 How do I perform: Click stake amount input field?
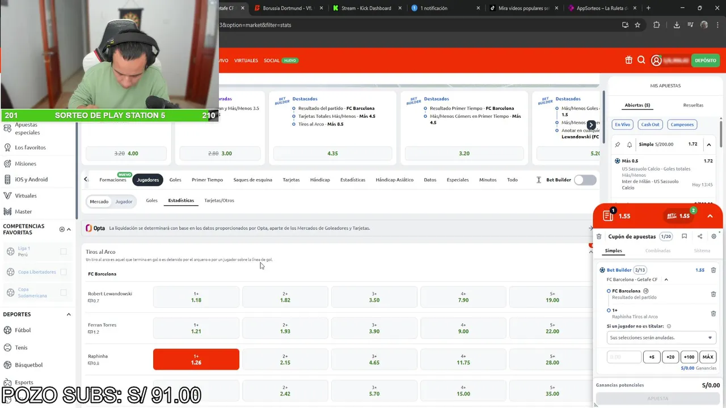[624, 357]
